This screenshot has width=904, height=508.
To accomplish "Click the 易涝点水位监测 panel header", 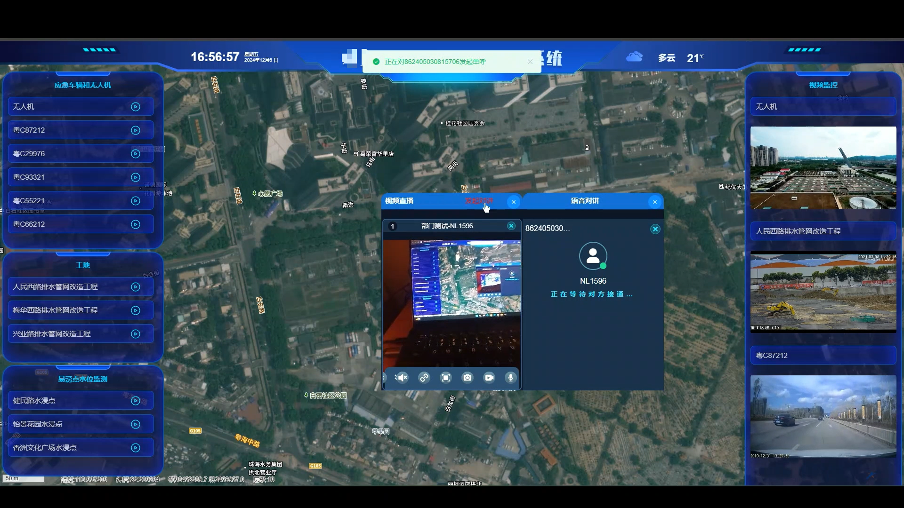I will click(x=83, y=379).
